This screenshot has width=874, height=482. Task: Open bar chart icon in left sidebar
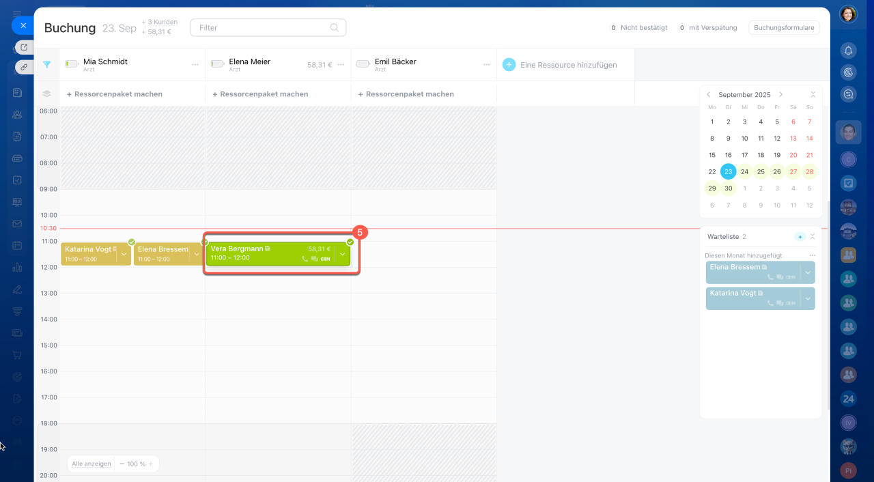tap(17, 268)
